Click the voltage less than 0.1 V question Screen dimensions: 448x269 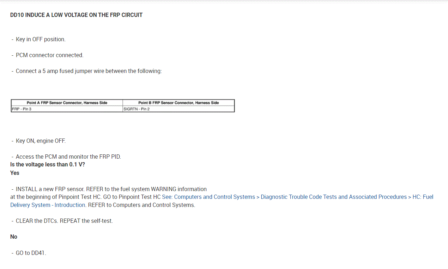point(48,164)
